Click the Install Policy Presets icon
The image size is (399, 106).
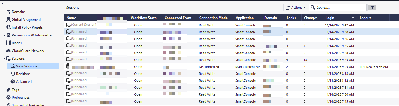8,27
